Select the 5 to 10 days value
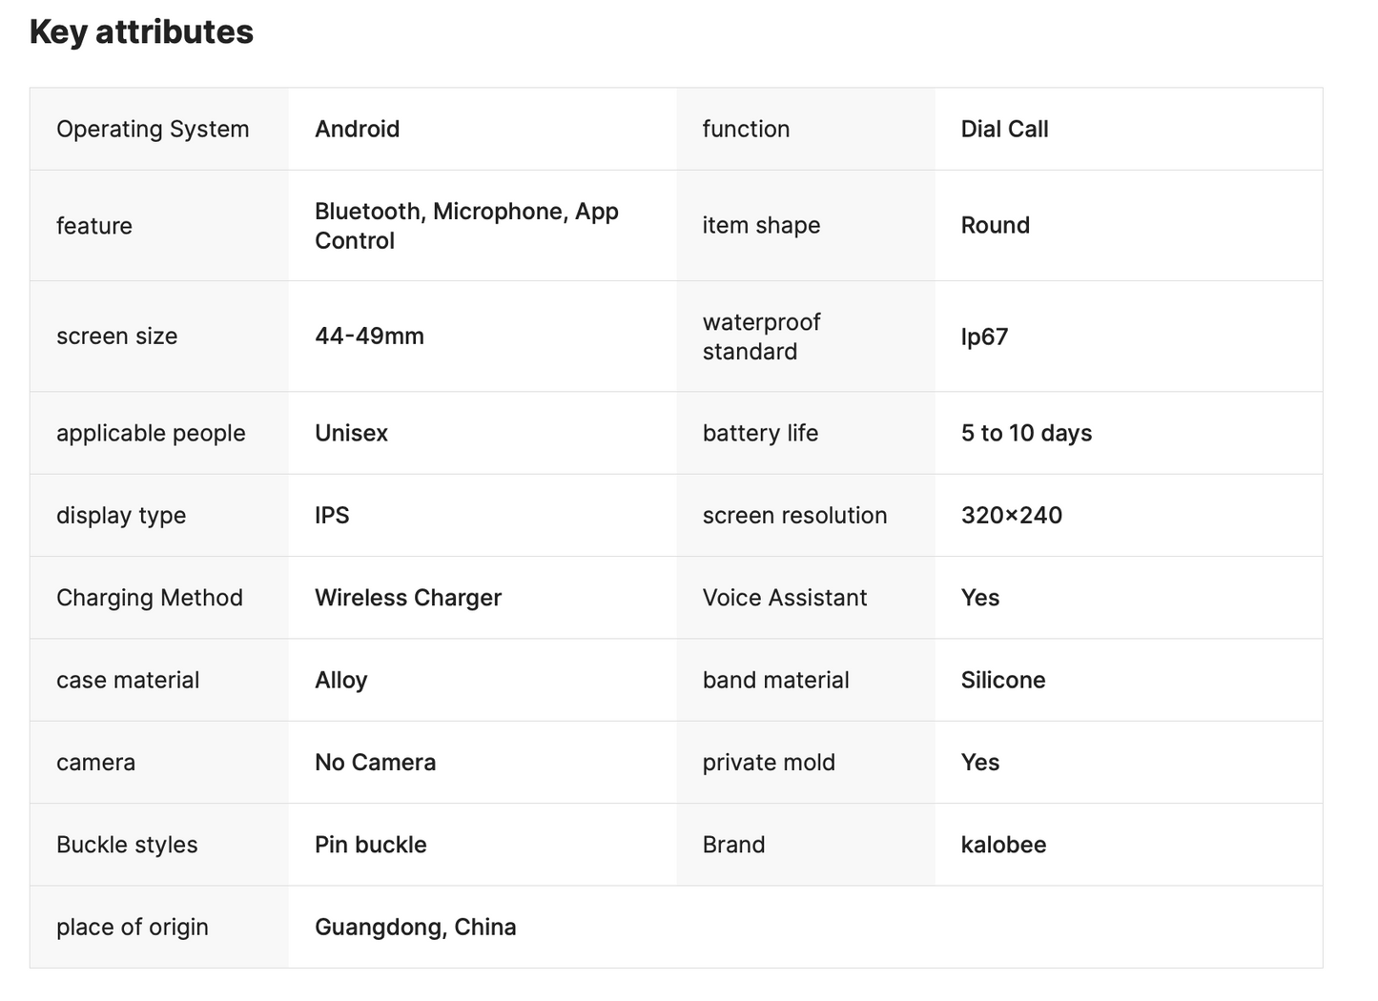Image resolution: width=1378 pixels, height=1001 pixels. point(1026,434)
